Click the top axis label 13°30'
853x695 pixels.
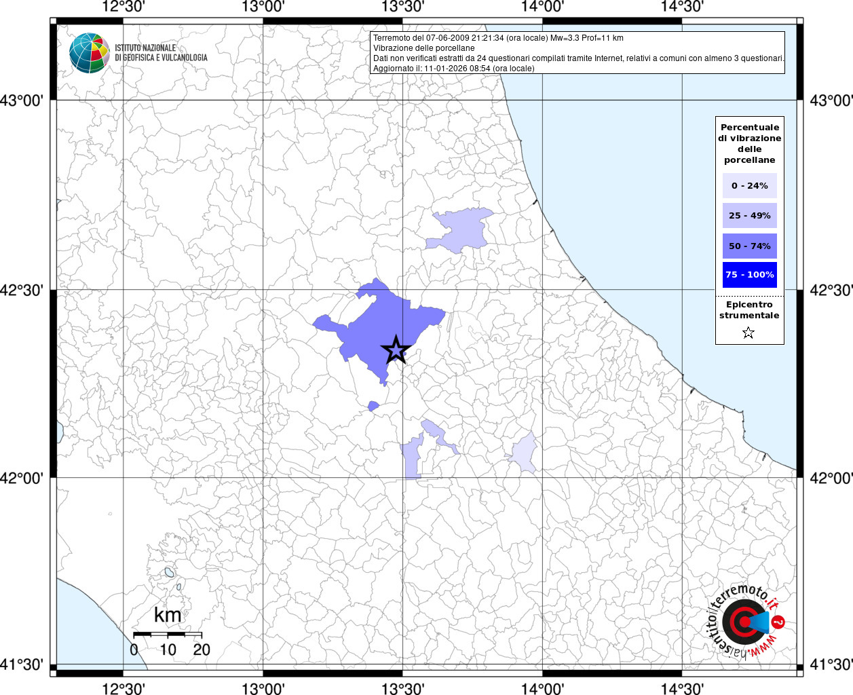click(403, 7)
